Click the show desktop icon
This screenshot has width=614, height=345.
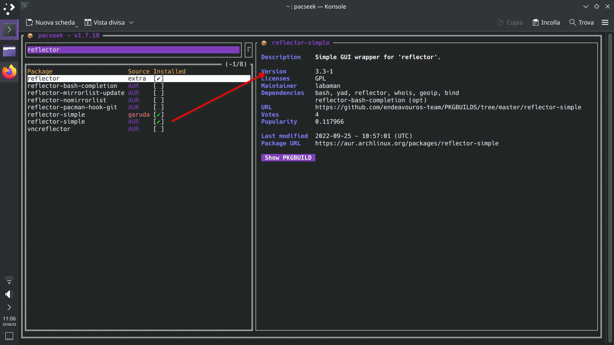point(9,336)
